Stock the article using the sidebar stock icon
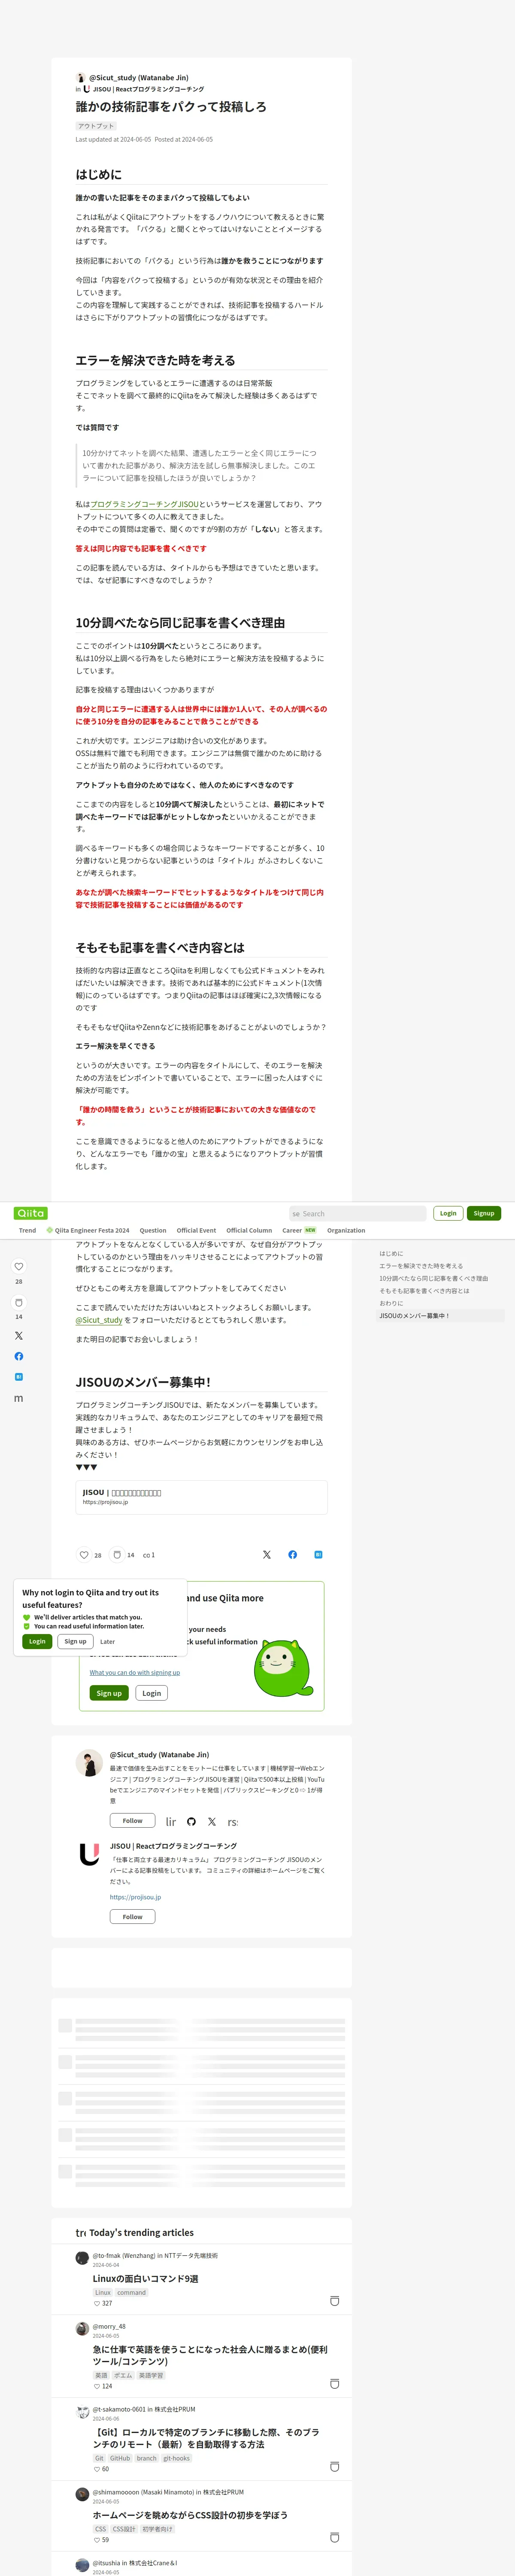Screen dimensions: 515x2576 click(x=18, y=1302)
